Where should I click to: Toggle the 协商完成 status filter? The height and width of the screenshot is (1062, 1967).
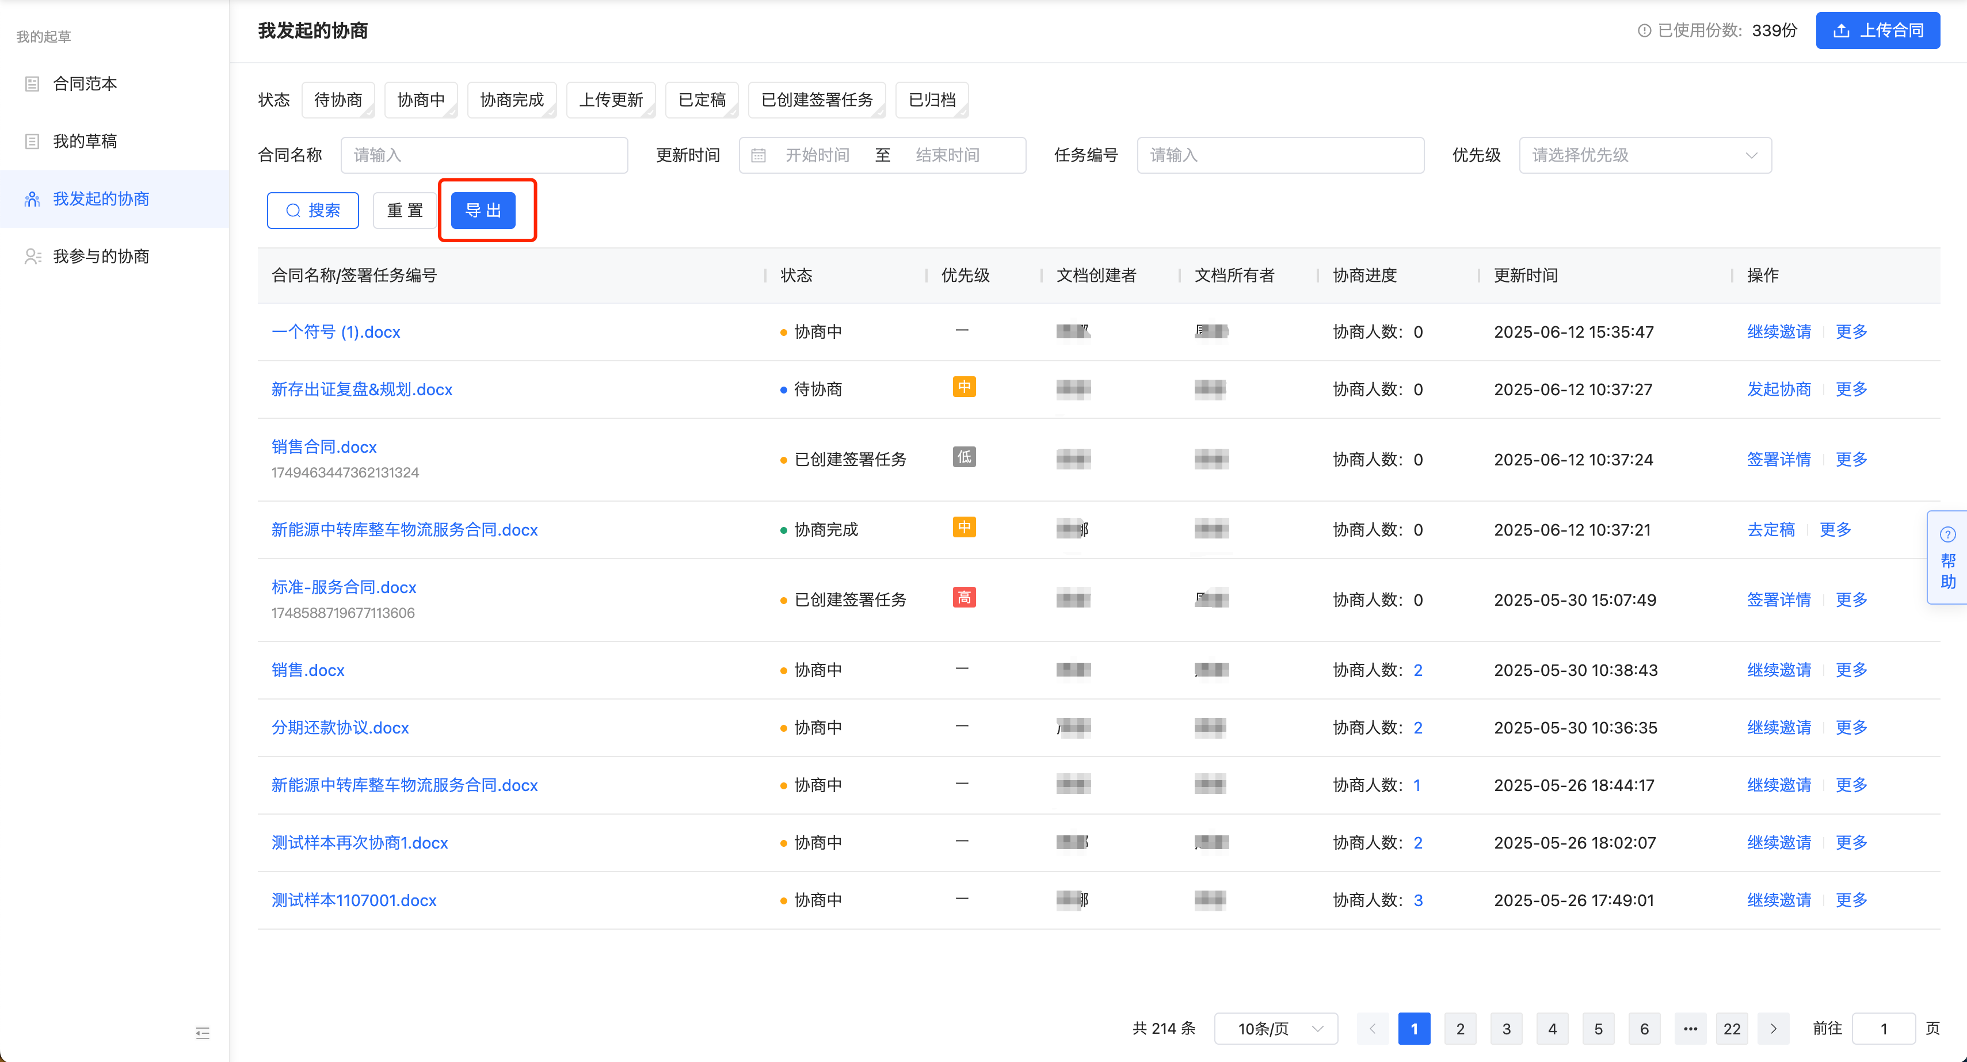(512, 100)
